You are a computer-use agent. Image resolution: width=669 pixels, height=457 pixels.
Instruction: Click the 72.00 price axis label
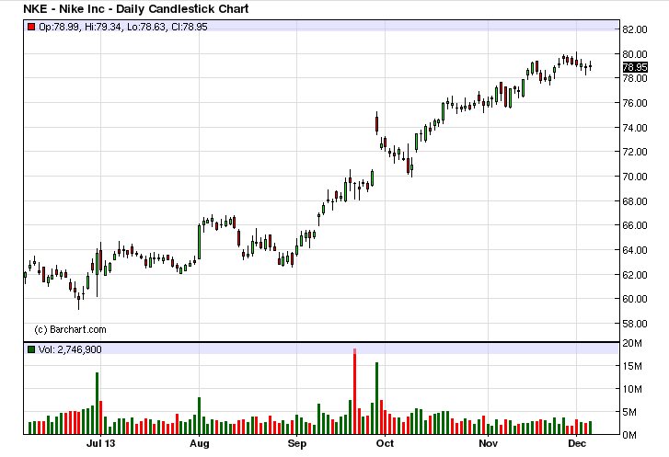pyautogui.click(x=635, y=152)
